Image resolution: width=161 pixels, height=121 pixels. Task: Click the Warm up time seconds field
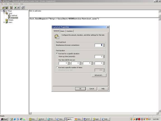click(99, 57)
